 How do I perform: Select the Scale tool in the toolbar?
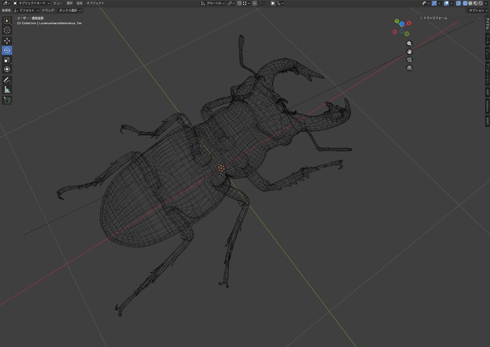[x=7, y=60]
